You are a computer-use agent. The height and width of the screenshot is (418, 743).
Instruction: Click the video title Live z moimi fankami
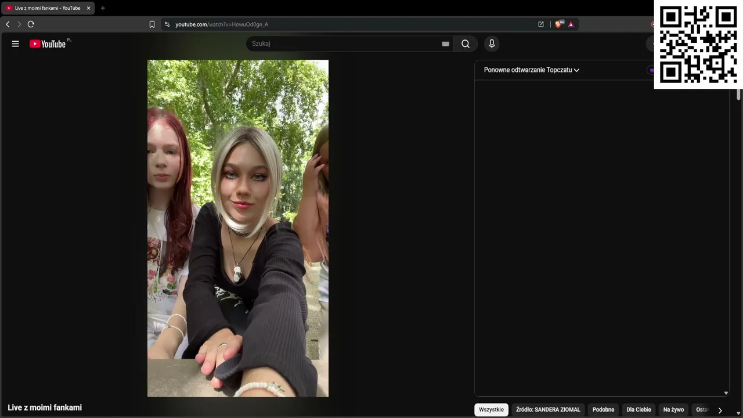(45, 408)
